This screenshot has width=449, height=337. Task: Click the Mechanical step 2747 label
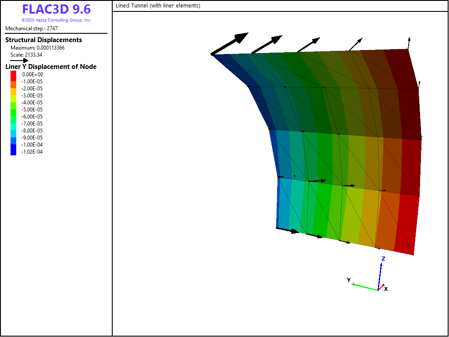click(32, 29)
